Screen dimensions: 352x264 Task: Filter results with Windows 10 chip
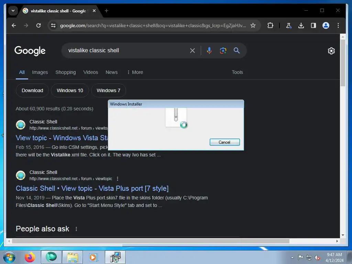coord(70,90)
